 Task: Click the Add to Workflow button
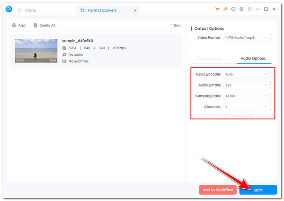218,190
